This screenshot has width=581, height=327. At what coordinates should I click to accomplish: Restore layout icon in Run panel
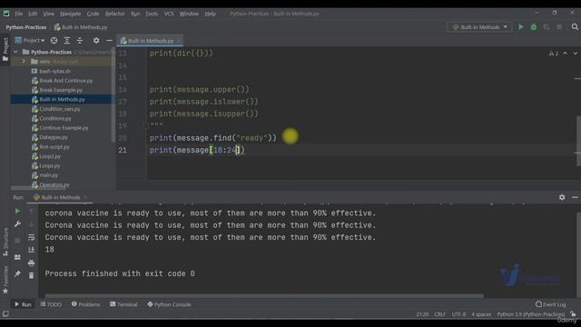pyautogui.click(x=17, y=257)
